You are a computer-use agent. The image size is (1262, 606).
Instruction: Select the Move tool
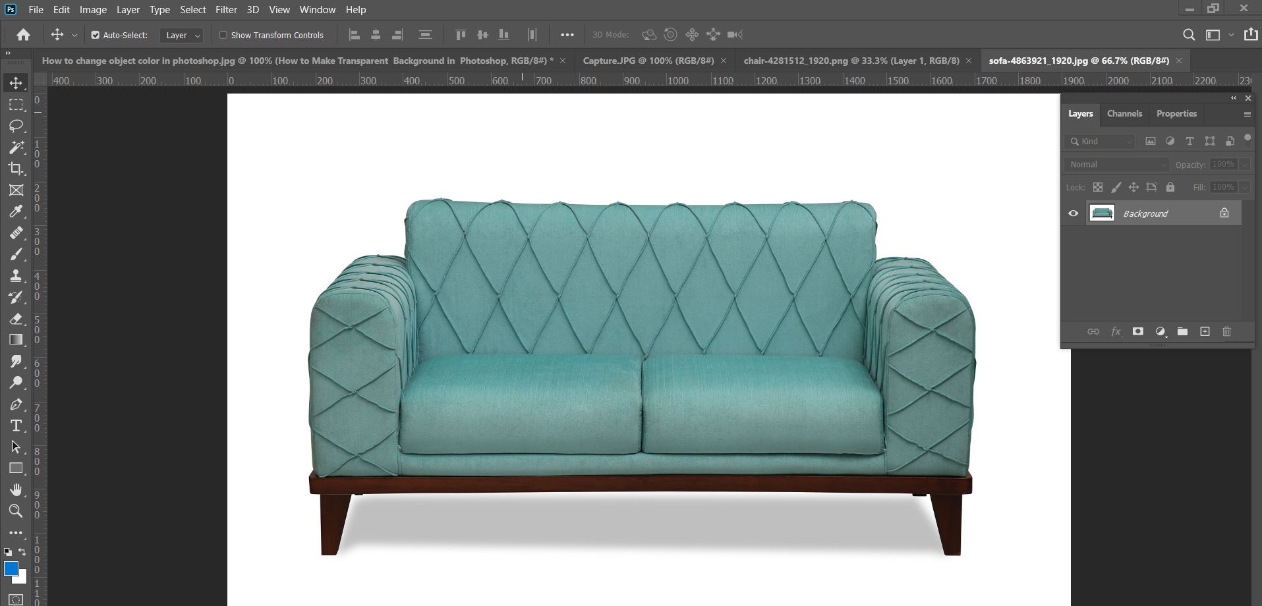[16, 82]
